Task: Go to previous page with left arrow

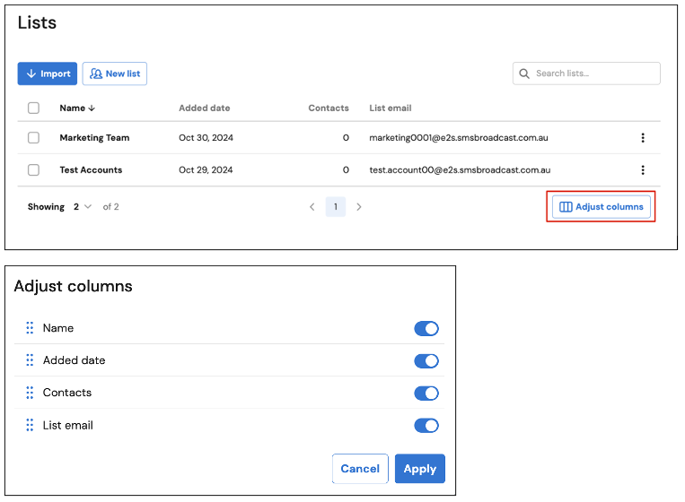Action: pyautogui.click(x=312, y=207)
